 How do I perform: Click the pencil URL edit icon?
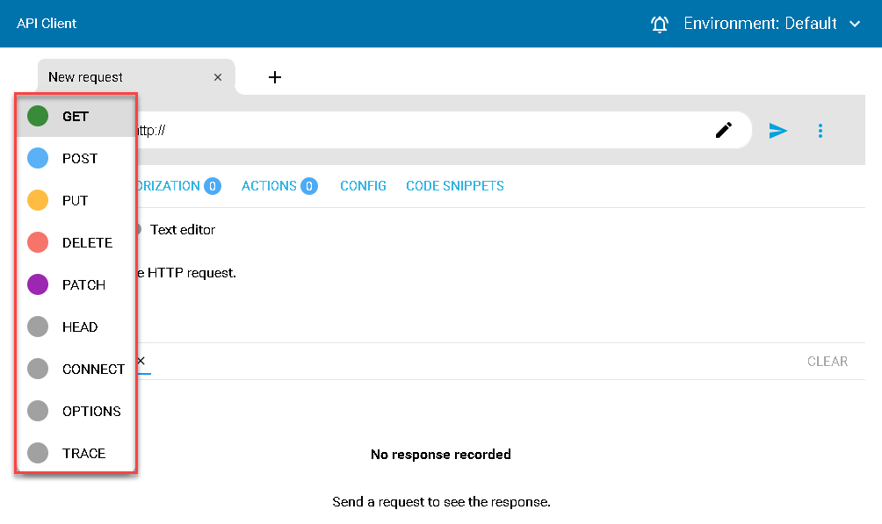[x=723, y=130]
